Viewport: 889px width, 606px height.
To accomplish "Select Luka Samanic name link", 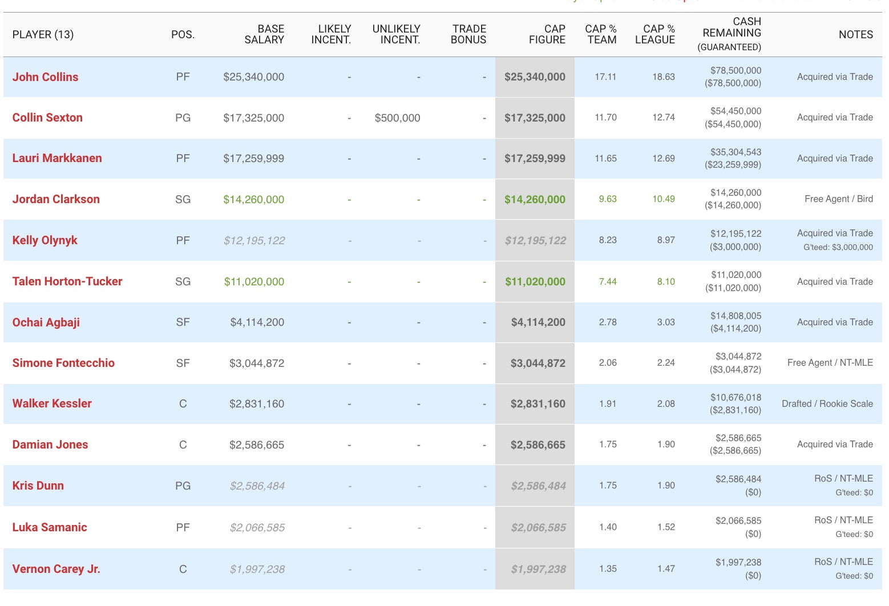I will (50, 527).
